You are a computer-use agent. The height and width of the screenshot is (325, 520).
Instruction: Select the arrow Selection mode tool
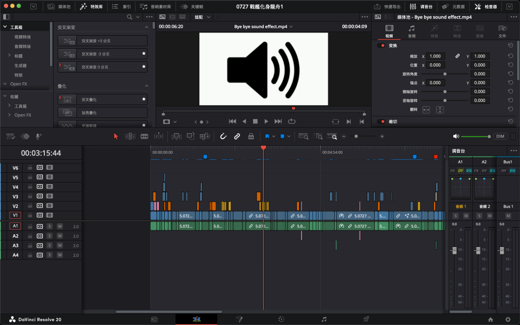(x=115, y=136)
